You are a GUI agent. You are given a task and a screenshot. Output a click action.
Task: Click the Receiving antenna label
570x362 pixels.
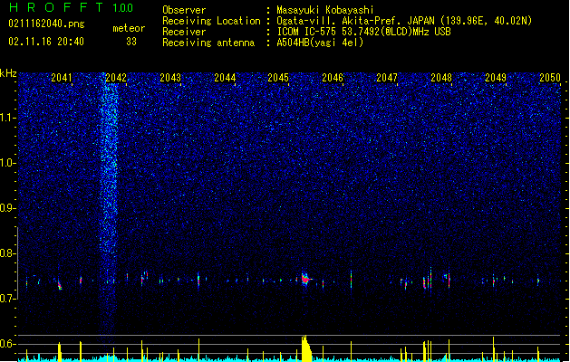[x=208, y=43]
